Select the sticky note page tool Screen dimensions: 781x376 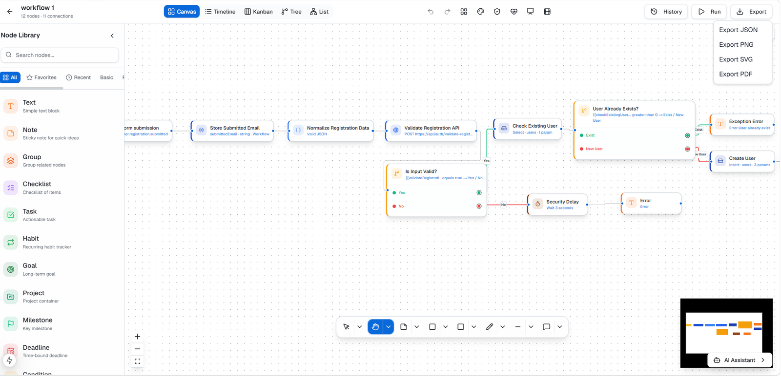[404, 327]
